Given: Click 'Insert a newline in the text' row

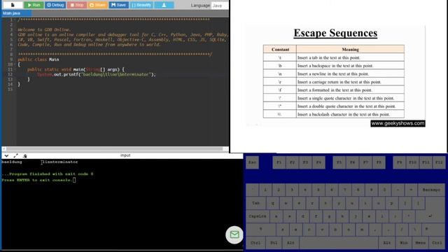Looking at the screenshot, I should pos(334,73).
